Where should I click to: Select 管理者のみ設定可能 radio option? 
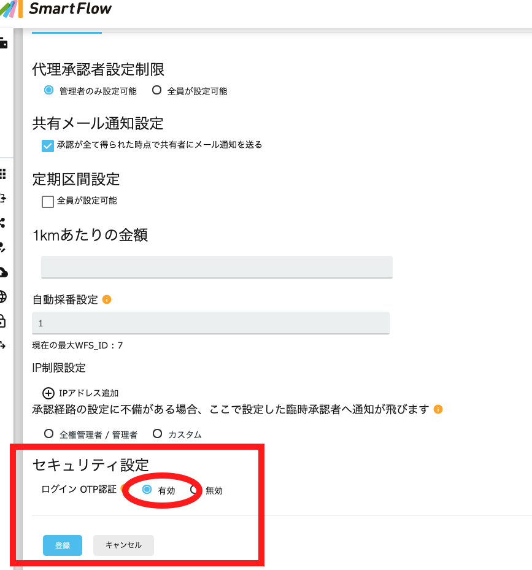tap(48, 90)
